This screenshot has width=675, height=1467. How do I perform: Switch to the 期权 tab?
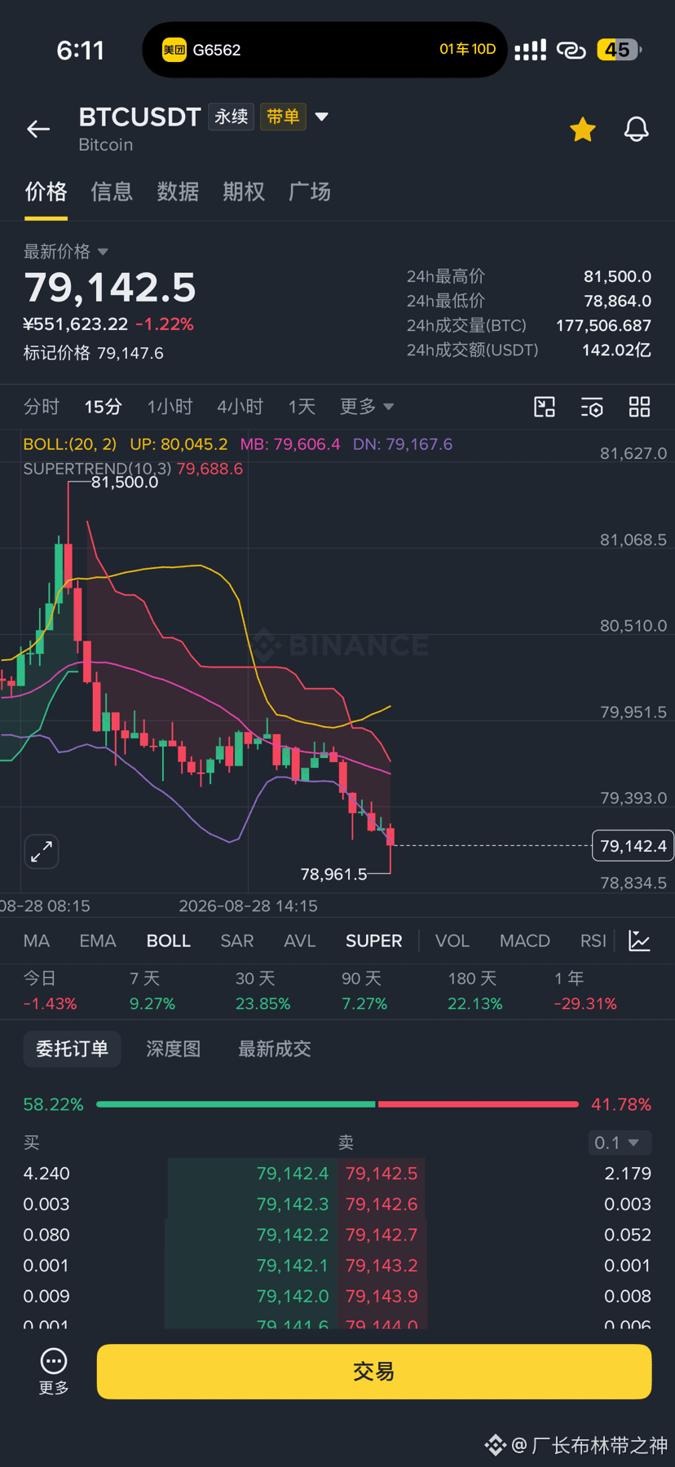click(x=244, y=192)
